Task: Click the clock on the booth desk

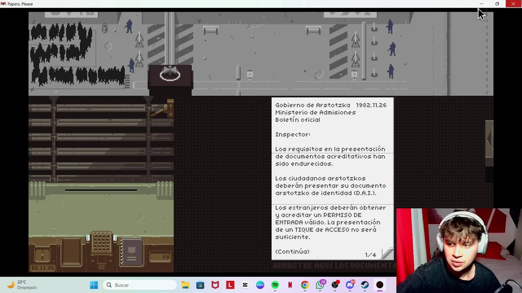Action: coord(42,255)
